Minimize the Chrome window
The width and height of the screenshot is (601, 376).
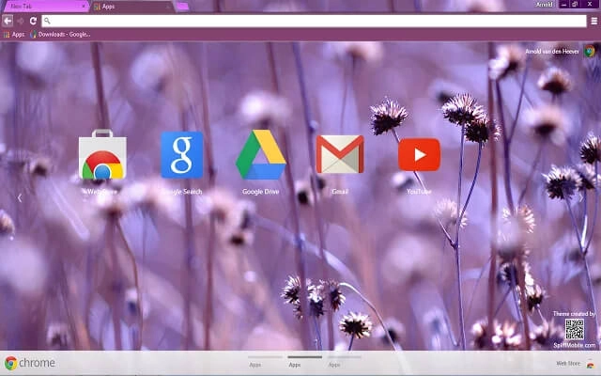563,5
